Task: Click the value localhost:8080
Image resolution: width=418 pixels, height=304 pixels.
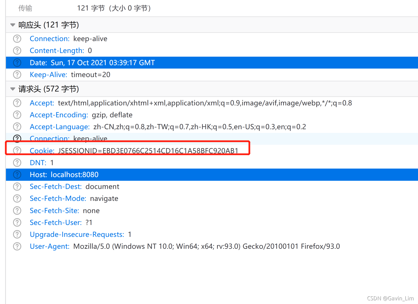Action: (x=75, y=175)
